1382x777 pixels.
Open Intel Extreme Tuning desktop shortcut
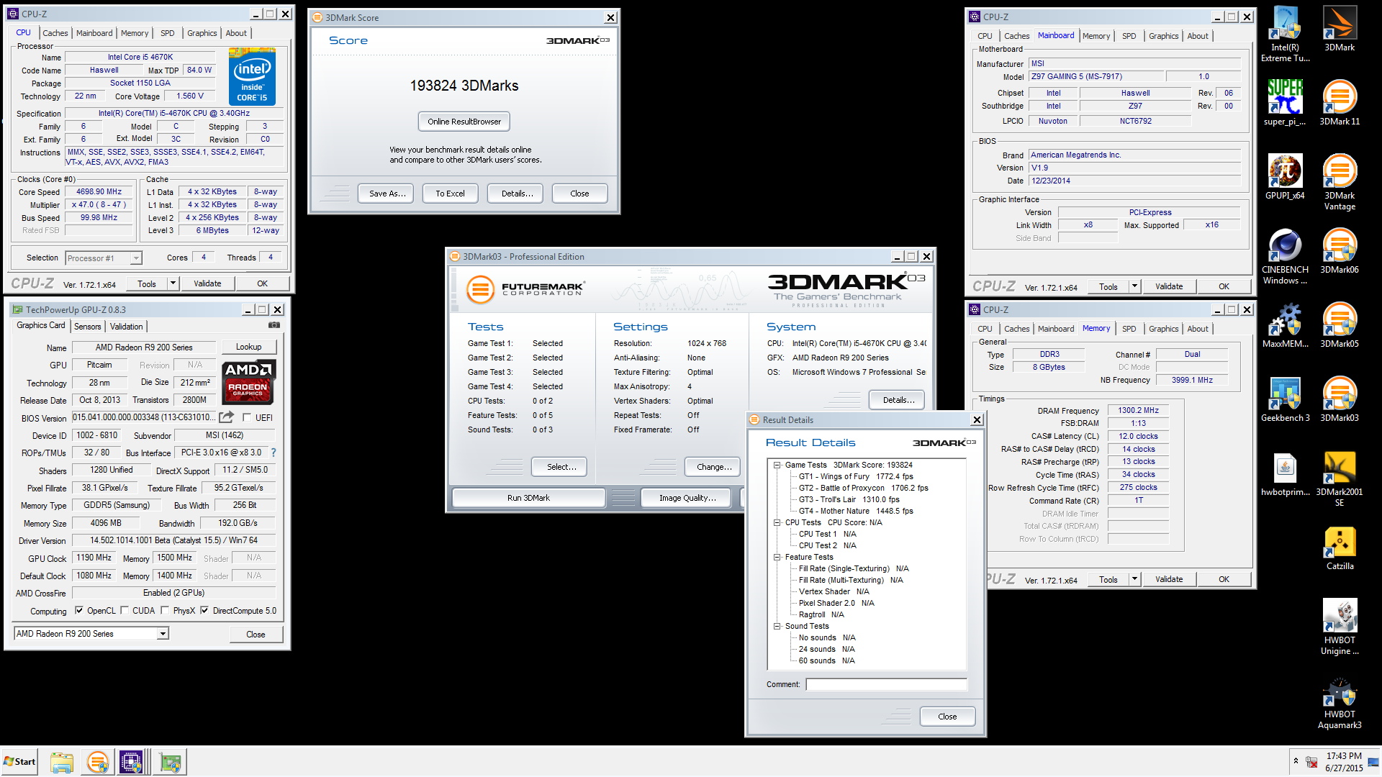1285,34
